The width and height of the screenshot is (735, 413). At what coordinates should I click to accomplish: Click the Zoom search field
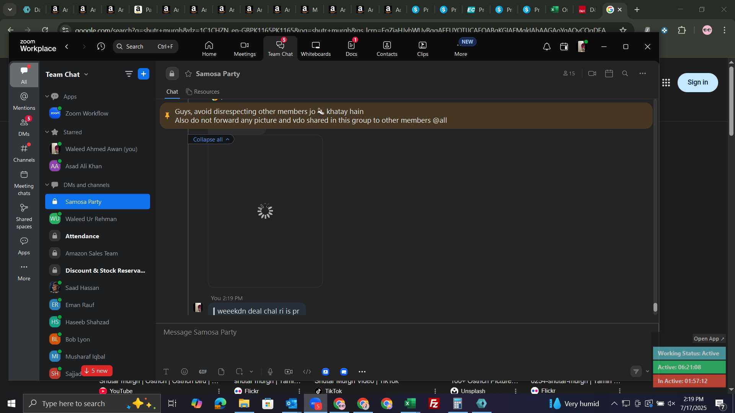coord(145,47)
